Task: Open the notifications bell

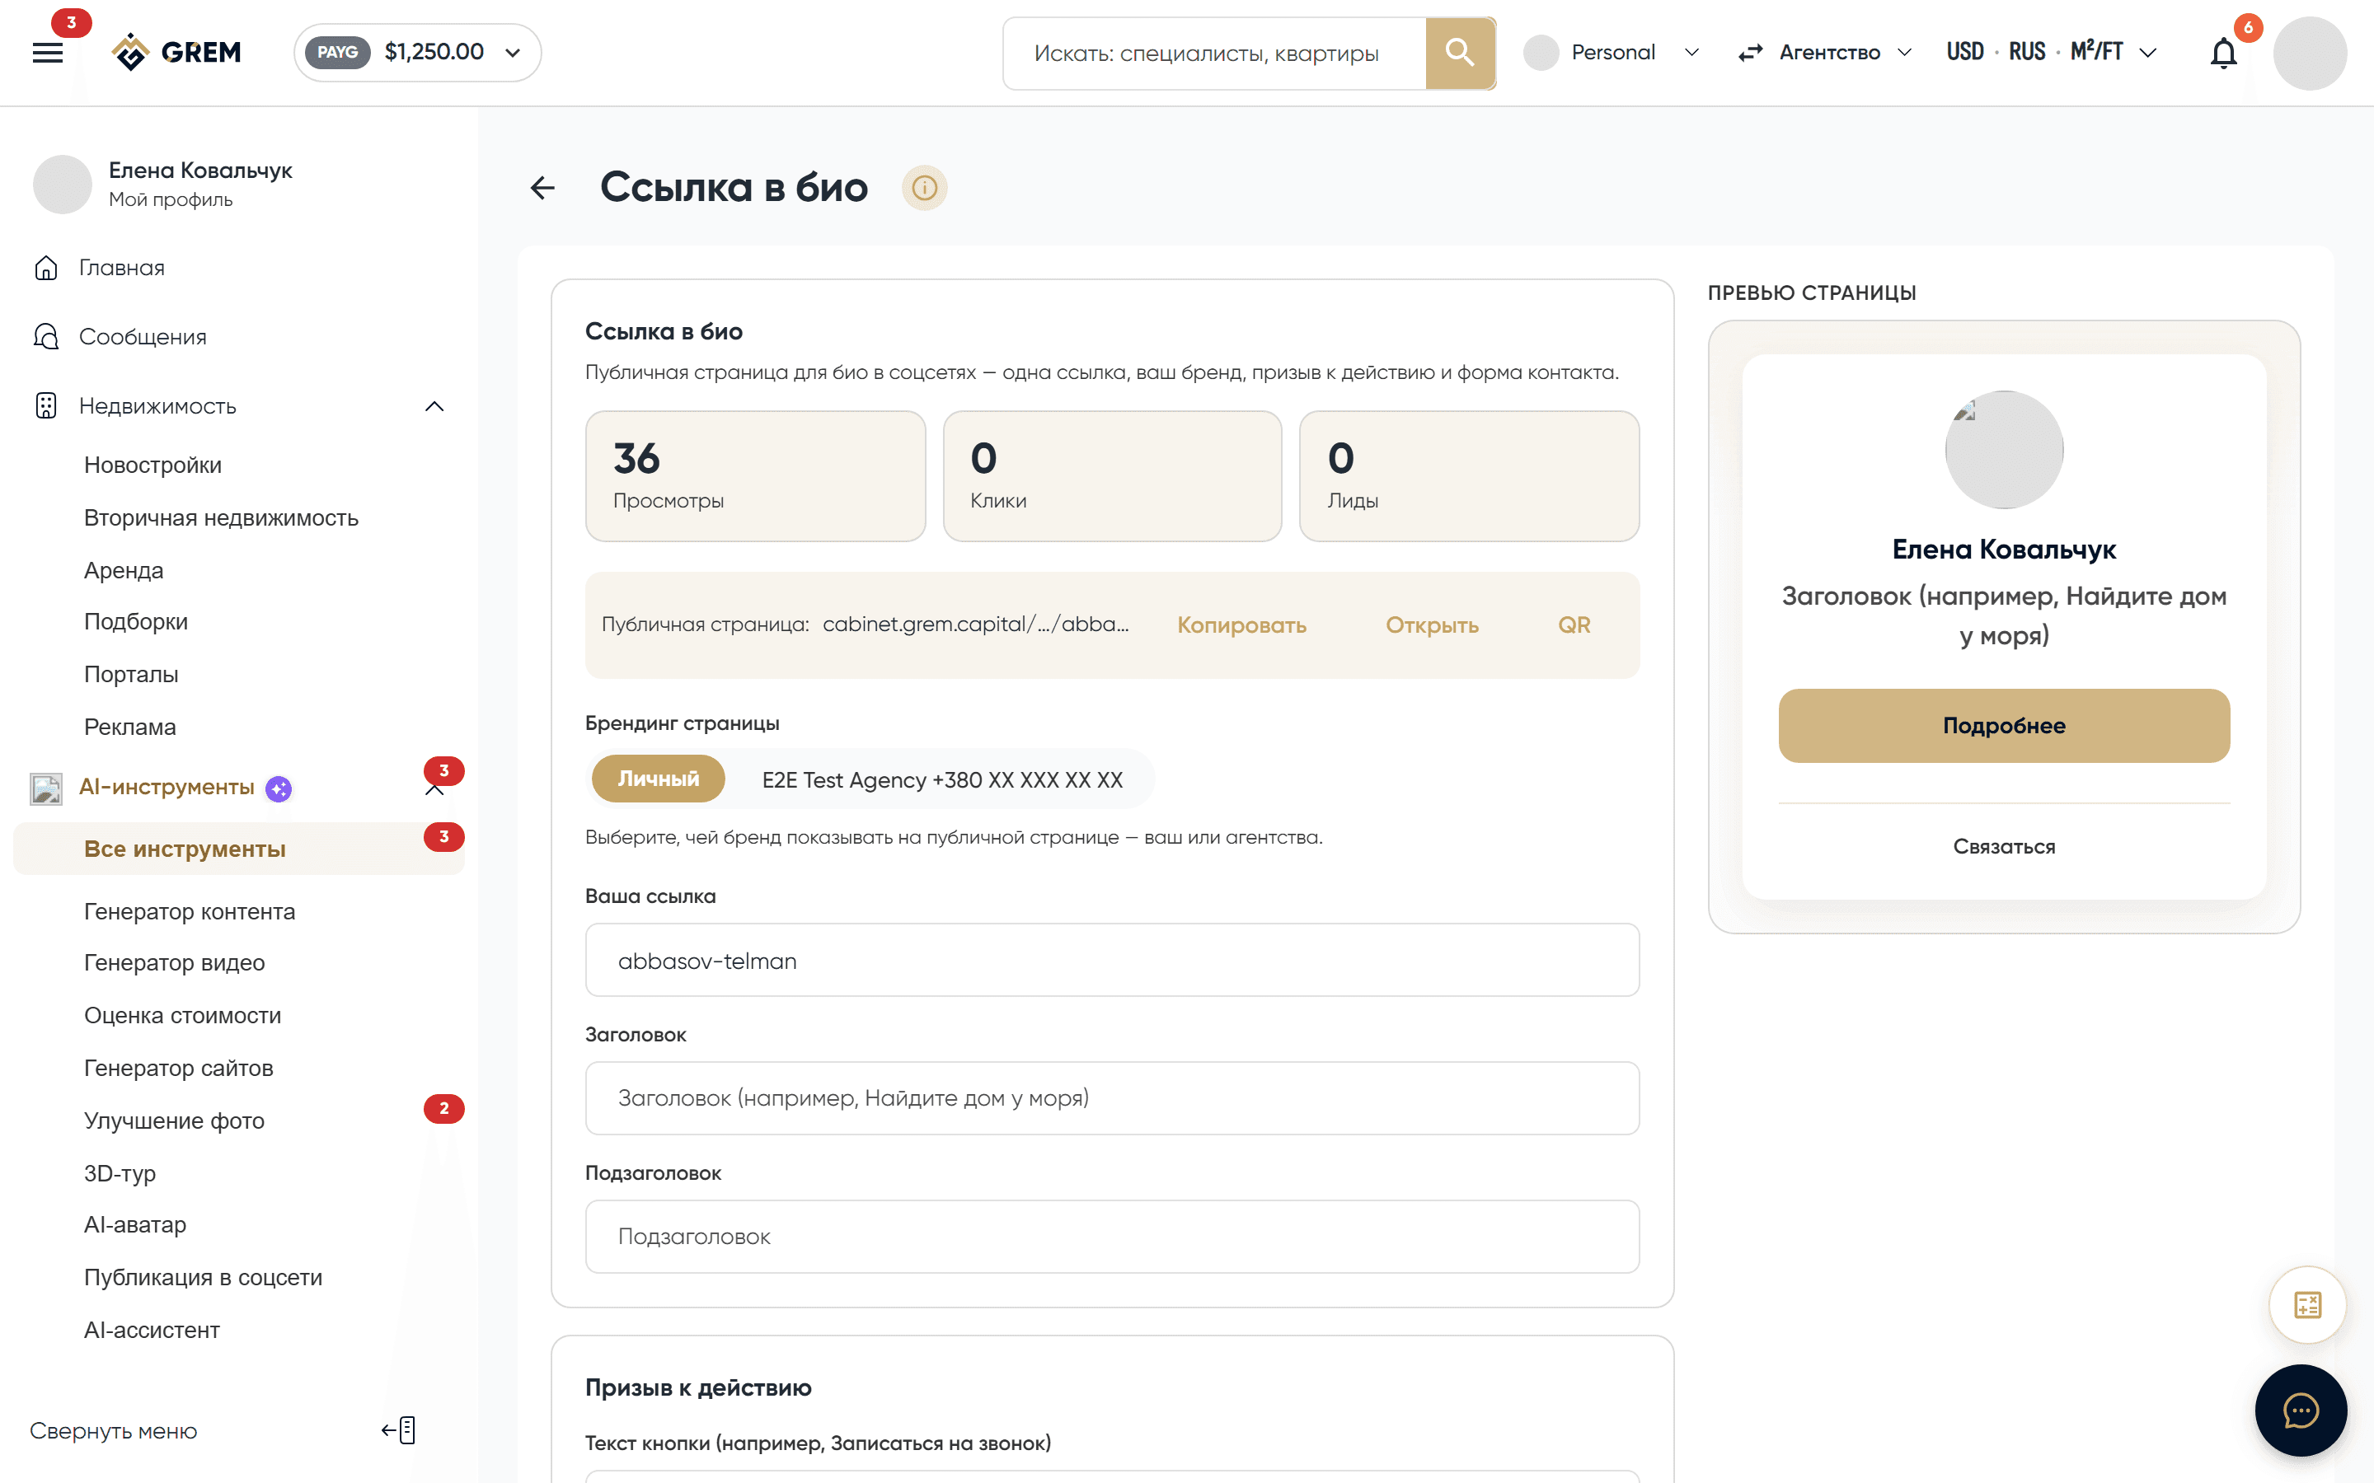Action: pos(2223,53)
